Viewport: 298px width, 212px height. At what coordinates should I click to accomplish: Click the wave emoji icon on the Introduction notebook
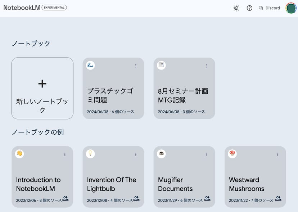[19, 154]
